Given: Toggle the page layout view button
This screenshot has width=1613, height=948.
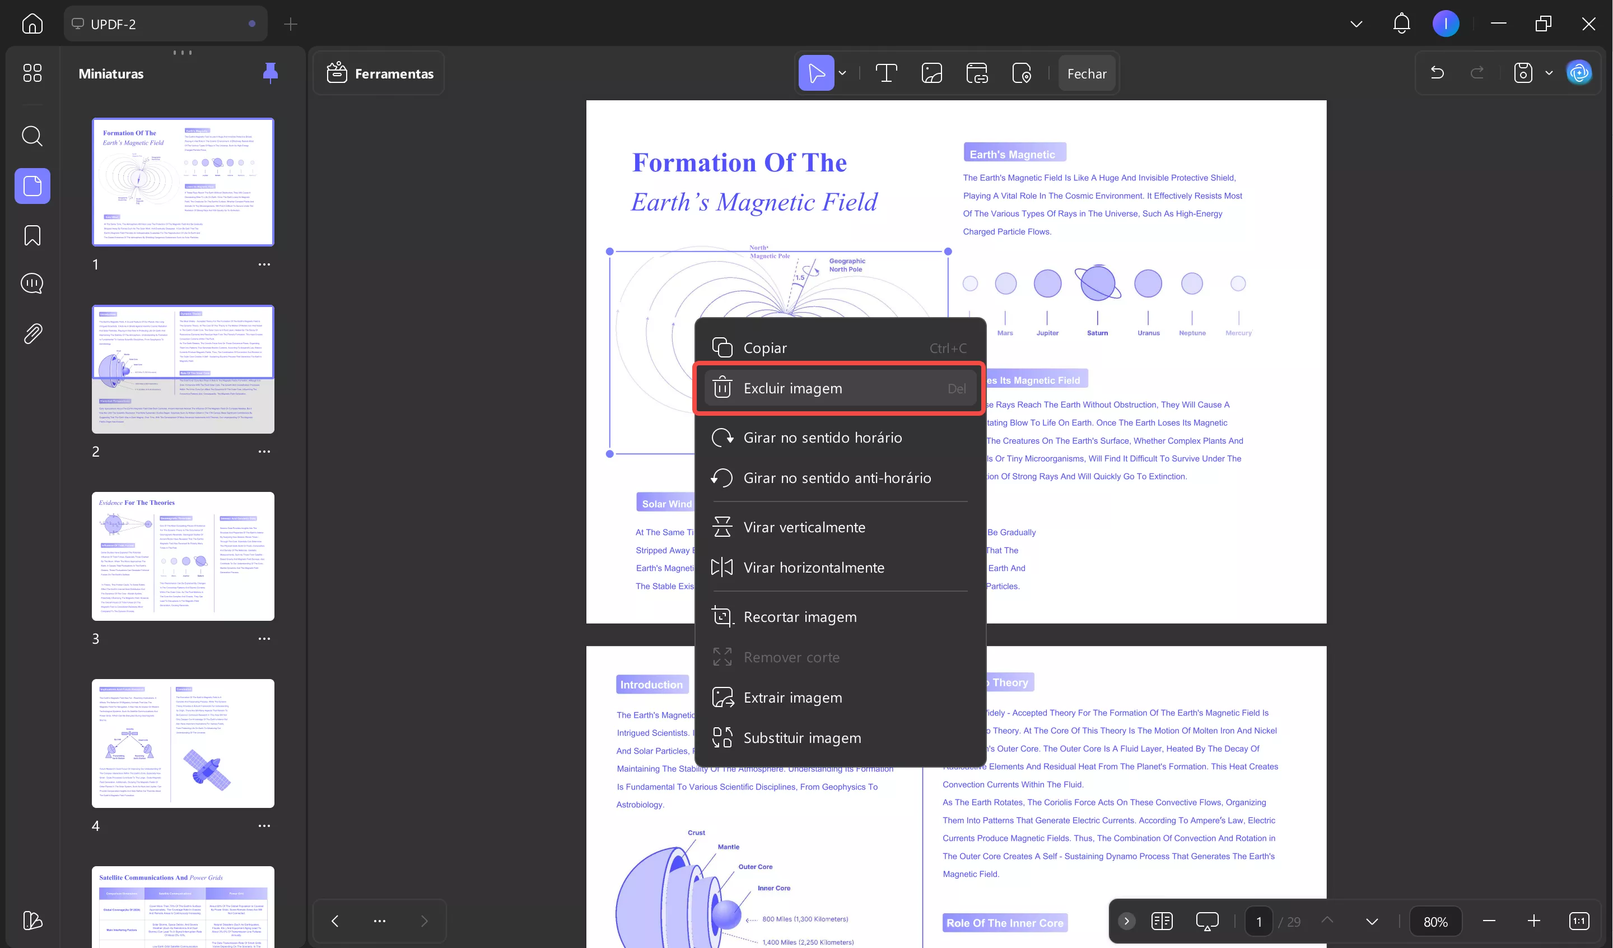Looking at the screenshot, I should point(1161,921).
